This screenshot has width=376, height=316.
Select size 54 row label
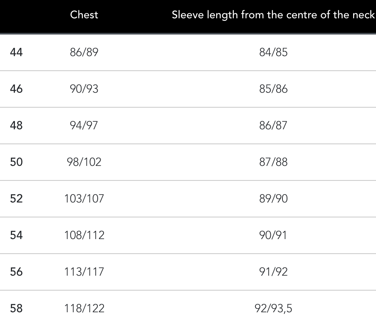(x=16, y=235)
